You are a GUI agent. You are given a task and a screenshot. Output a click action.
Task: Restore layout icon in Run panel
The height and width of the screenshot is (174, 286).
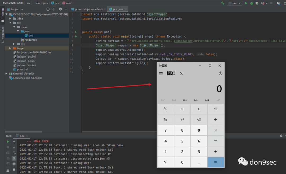coord(8,171)
